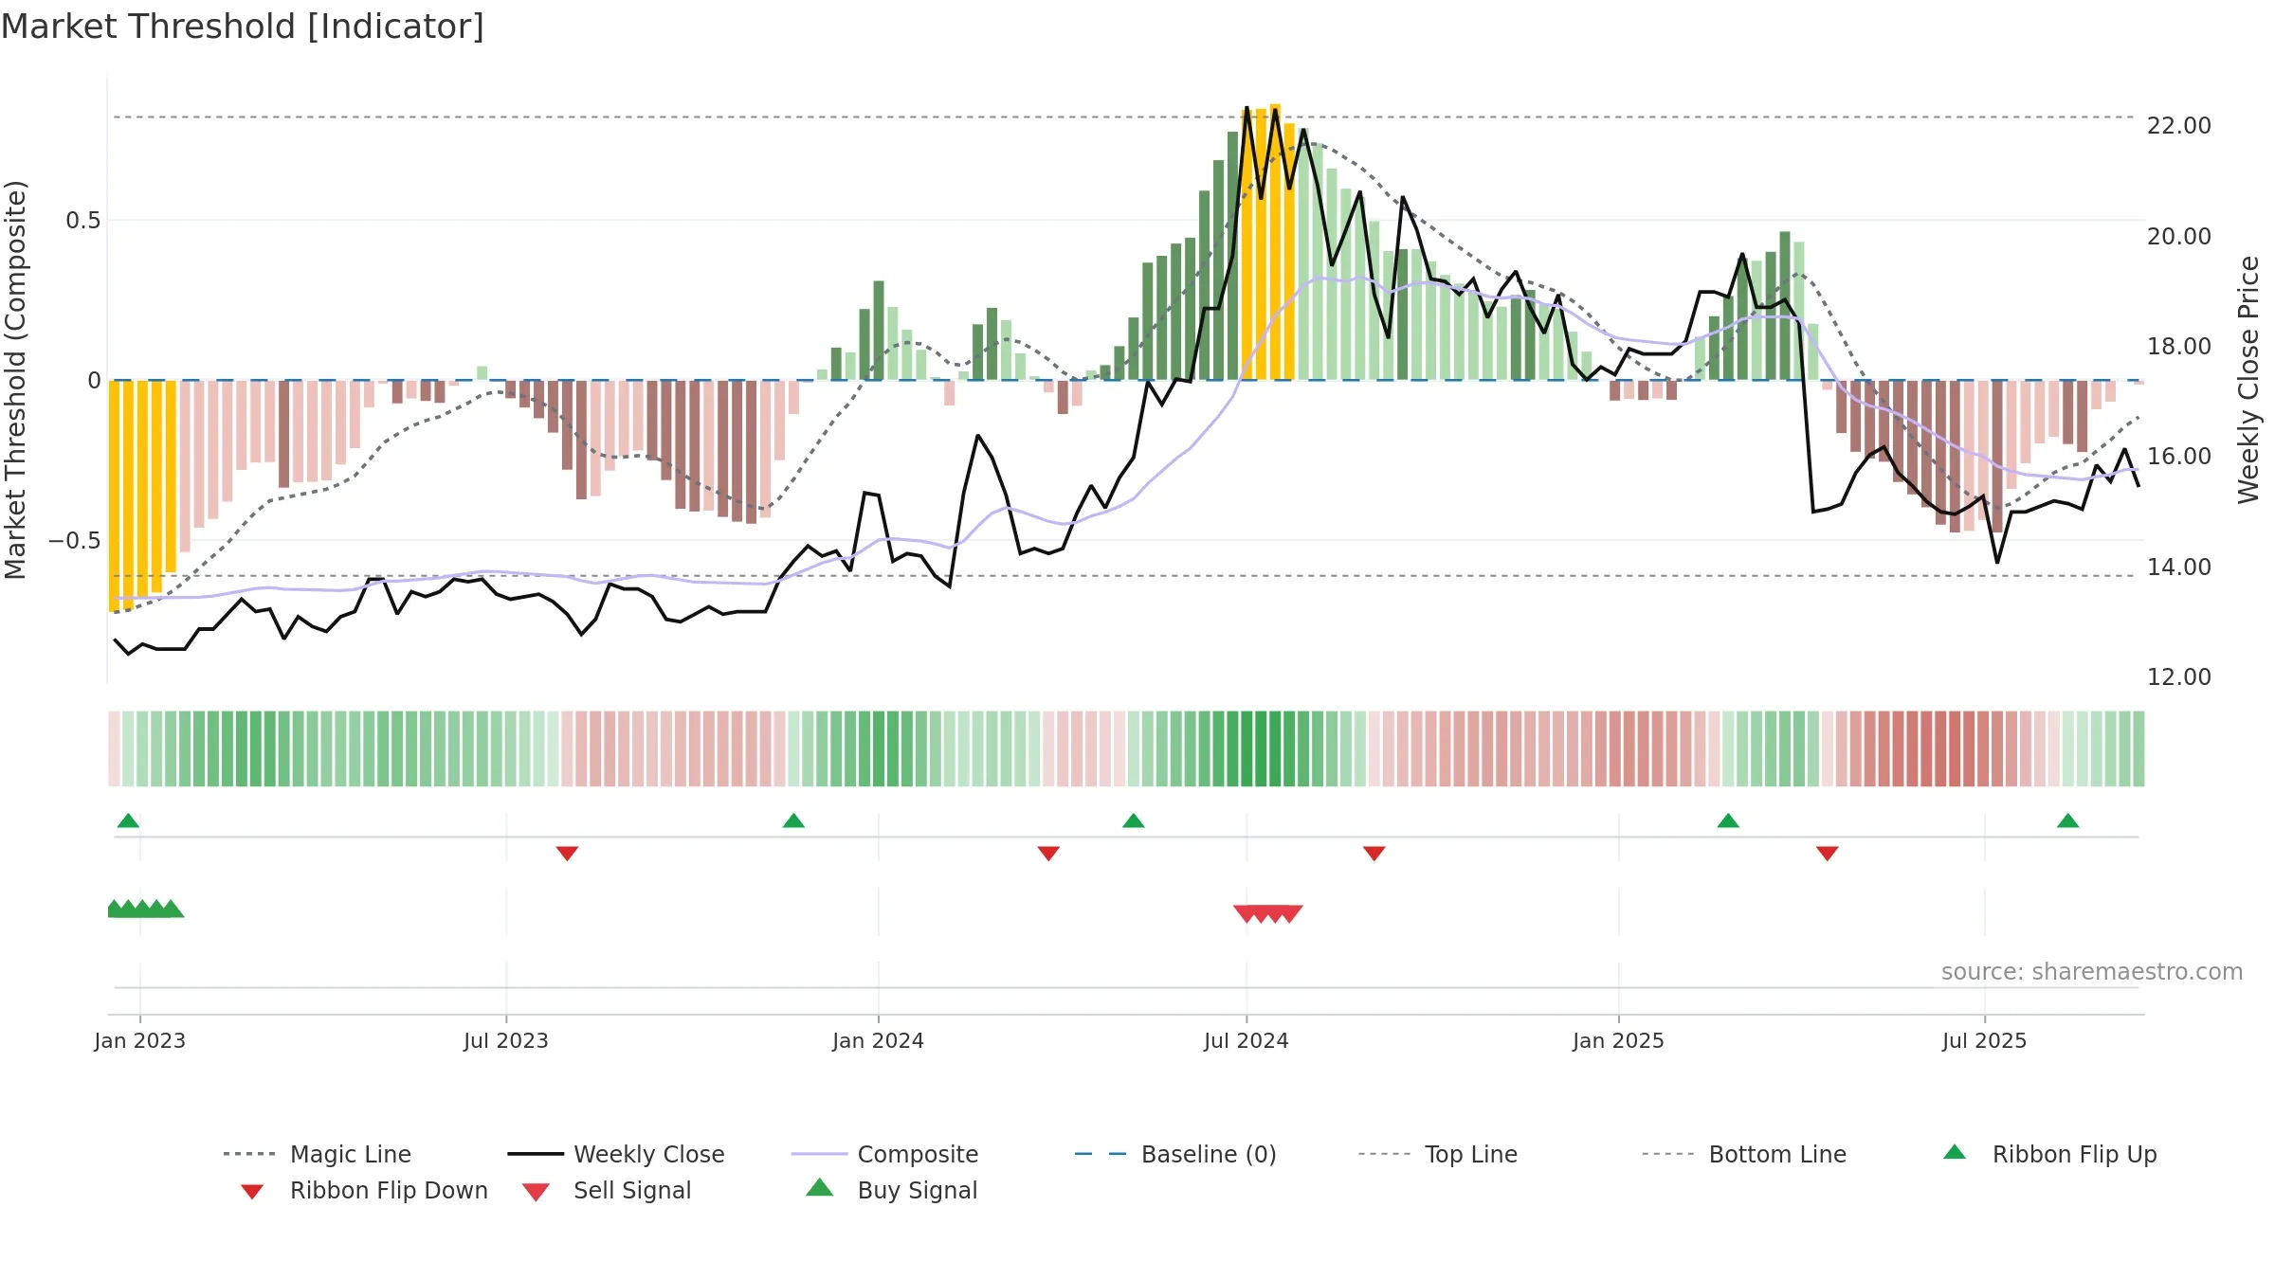Click the 16.00 price axis label

[2179, 457]
